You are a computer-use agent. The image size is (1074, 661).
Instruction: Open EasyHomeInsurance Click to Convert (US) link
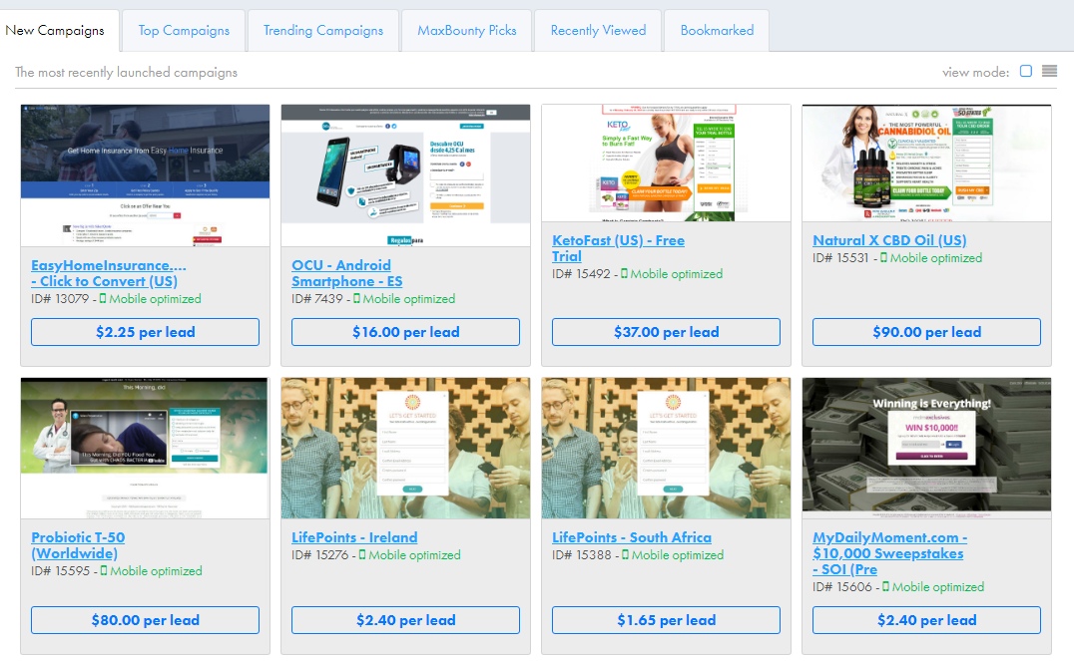click(108, 273)
